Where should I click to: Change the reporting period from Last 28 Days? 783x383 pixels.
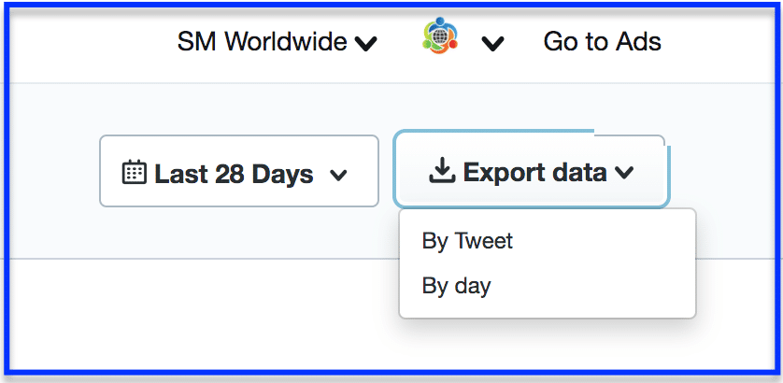tap(239, 171)
